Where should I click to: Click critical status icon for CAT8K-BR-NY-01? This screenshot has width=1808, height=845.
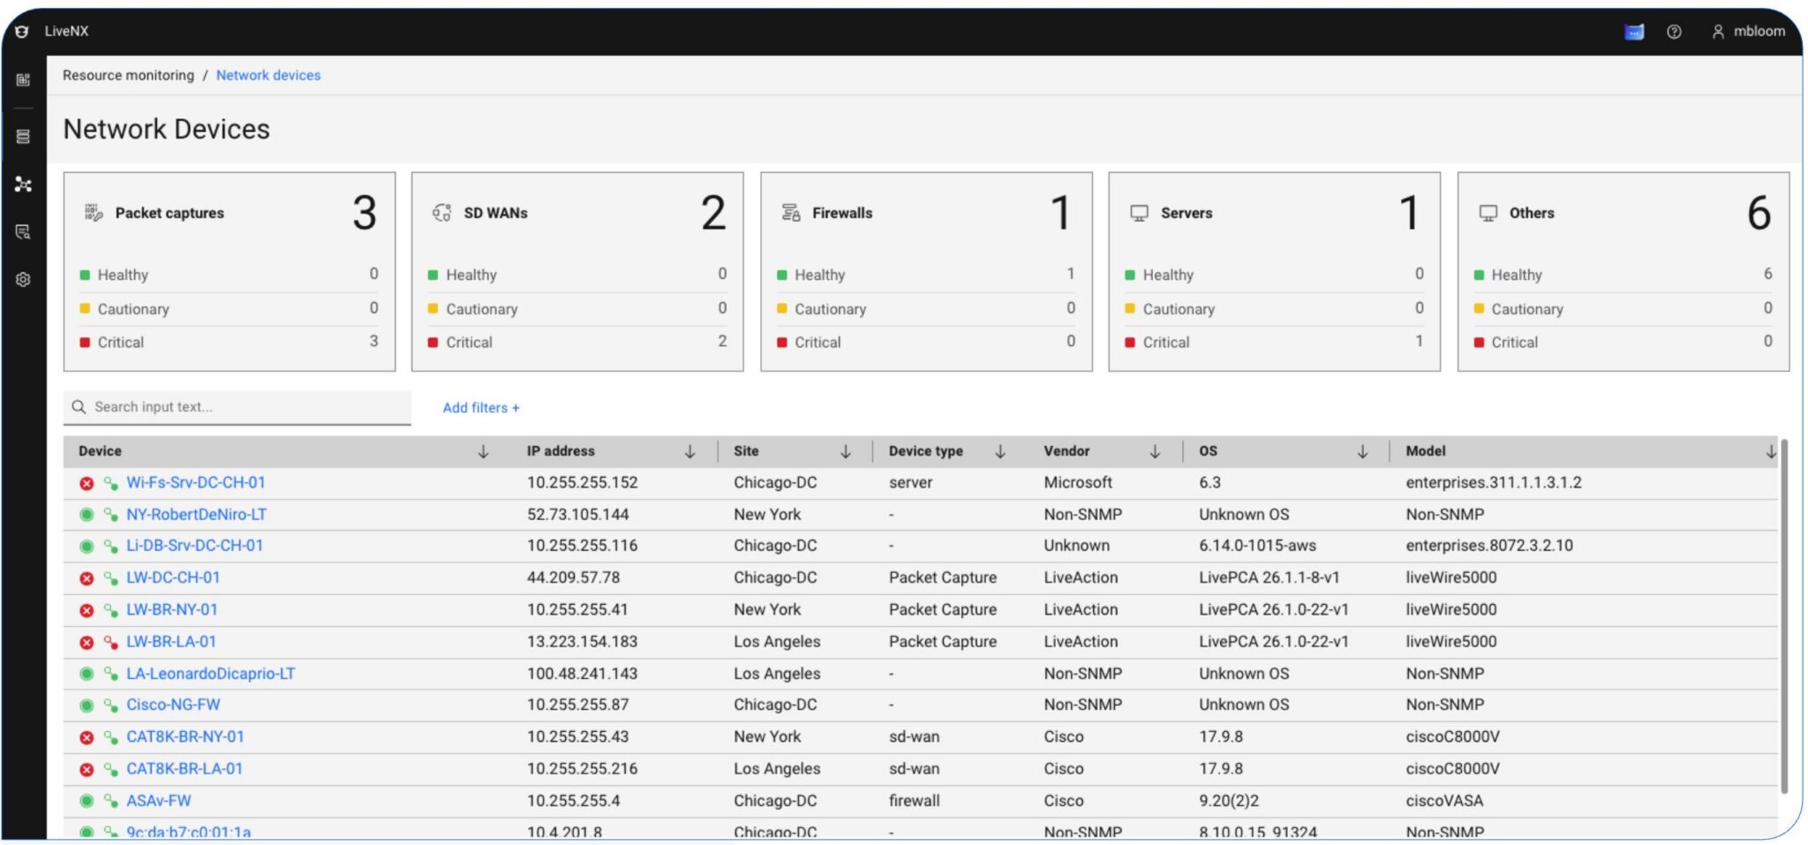click(x=87, y=737)
